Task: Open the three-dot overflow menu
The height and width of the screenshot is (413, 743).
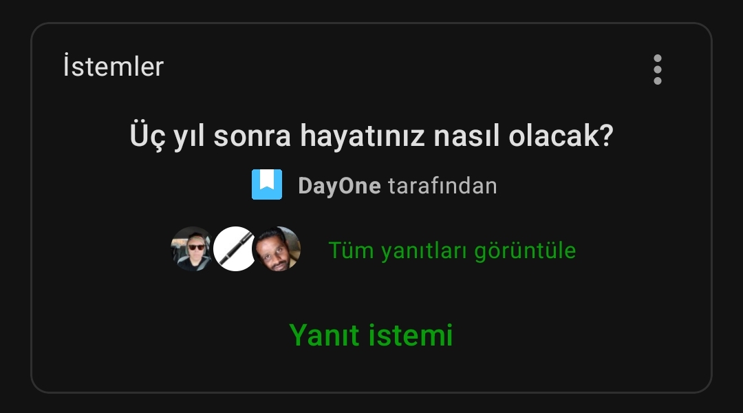Action: click(x=657, y=70)
